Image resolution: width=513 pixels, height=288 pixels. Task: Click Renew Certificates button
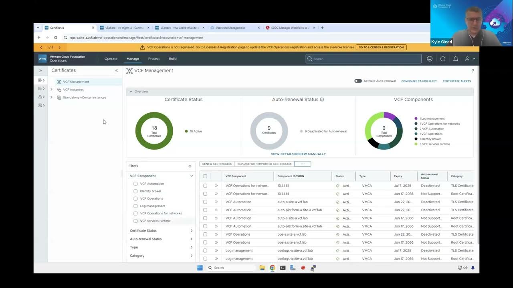pyautogui.click(x=217, y=164)
